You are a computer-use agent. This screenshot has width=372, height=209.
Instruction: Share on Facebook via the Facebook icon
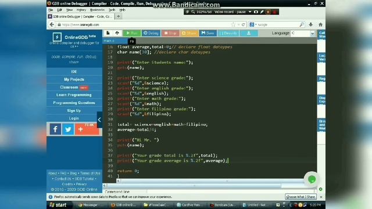pos(55,129)
